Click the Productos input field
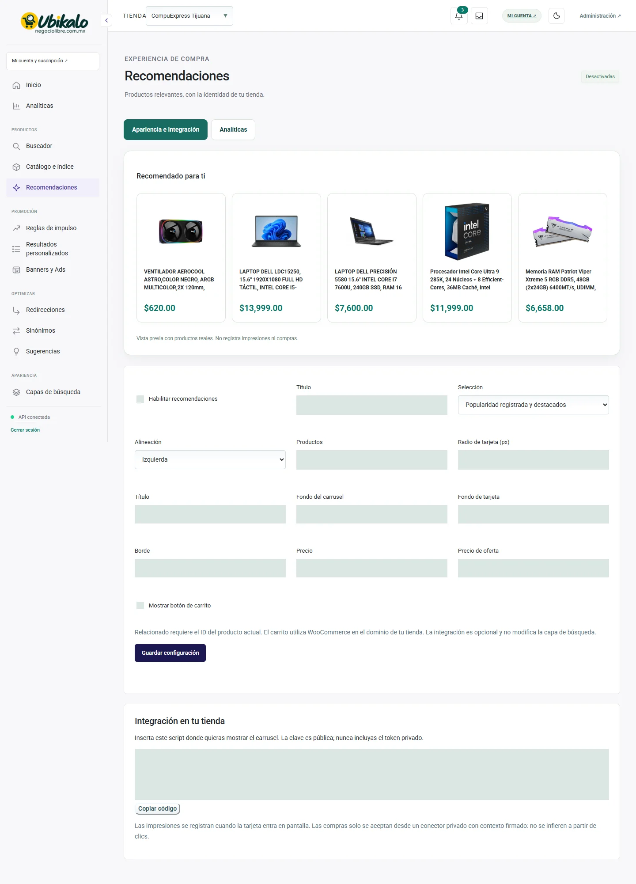The width and height of the screenshot is (636, 884). pos(372,460)
